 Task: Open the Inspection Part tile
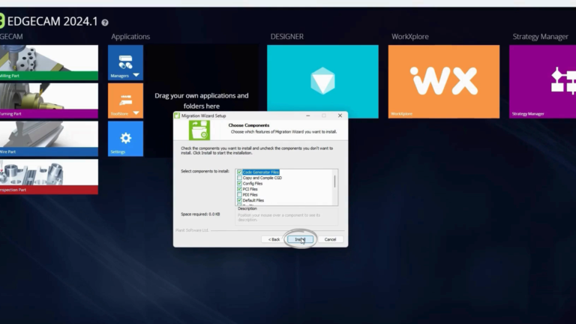click(49, 177)
